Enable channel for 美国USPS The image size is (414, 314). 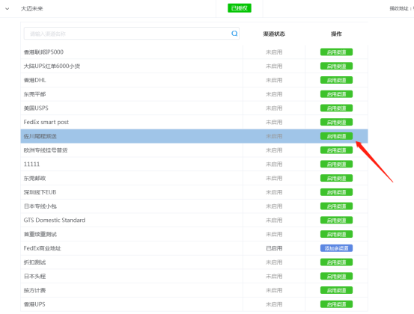tap(336, 108)
